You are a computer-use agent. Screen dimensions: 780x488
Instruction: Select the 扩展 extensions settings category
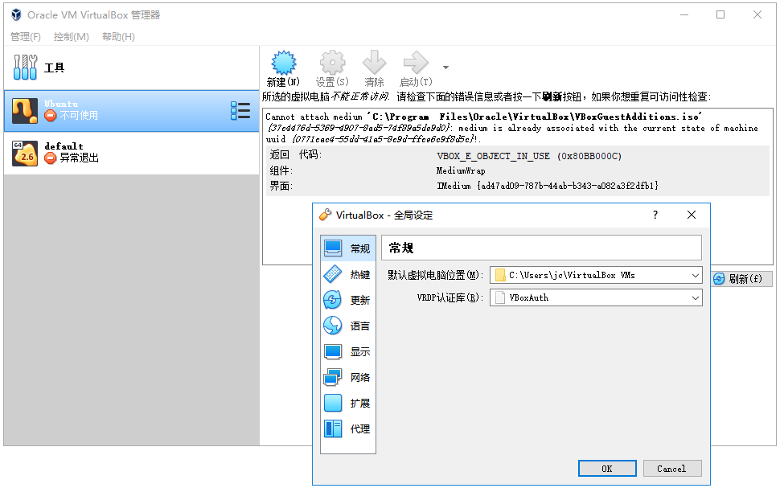[x=348, y=403]
